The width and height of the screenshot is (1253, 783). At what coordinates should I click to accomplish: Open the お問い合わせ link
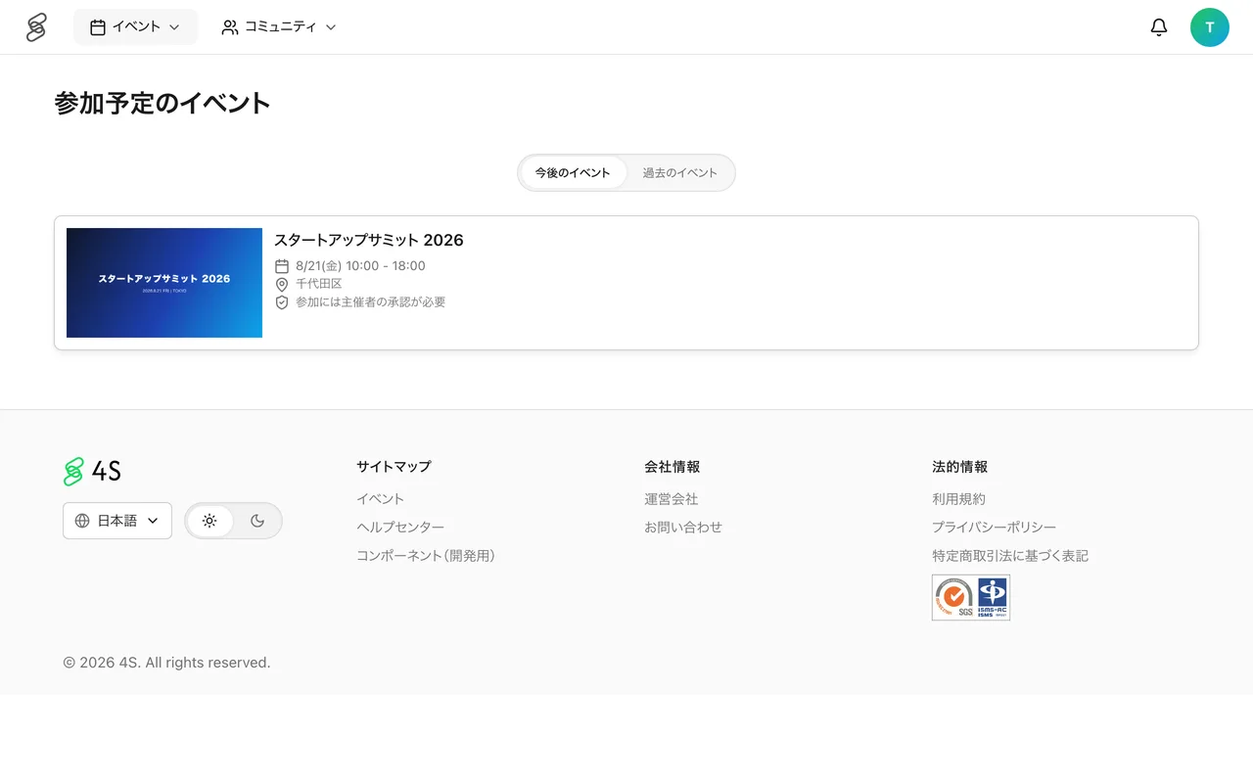pyautogui.click(x=683, y=528)
